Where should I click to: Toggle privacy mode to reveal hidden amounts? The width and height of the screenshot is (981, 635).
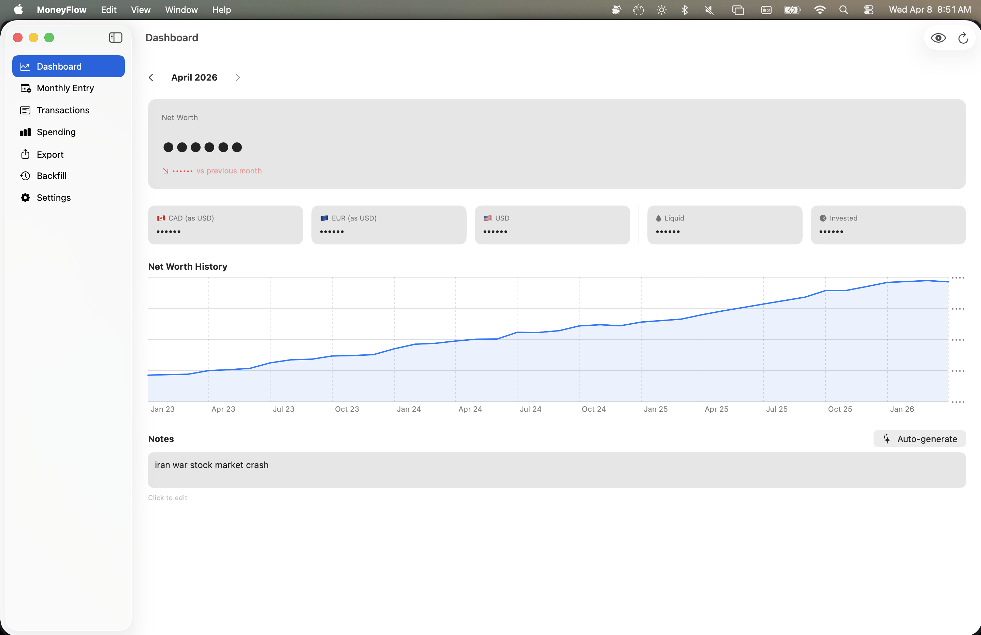(x=939, y=38)
